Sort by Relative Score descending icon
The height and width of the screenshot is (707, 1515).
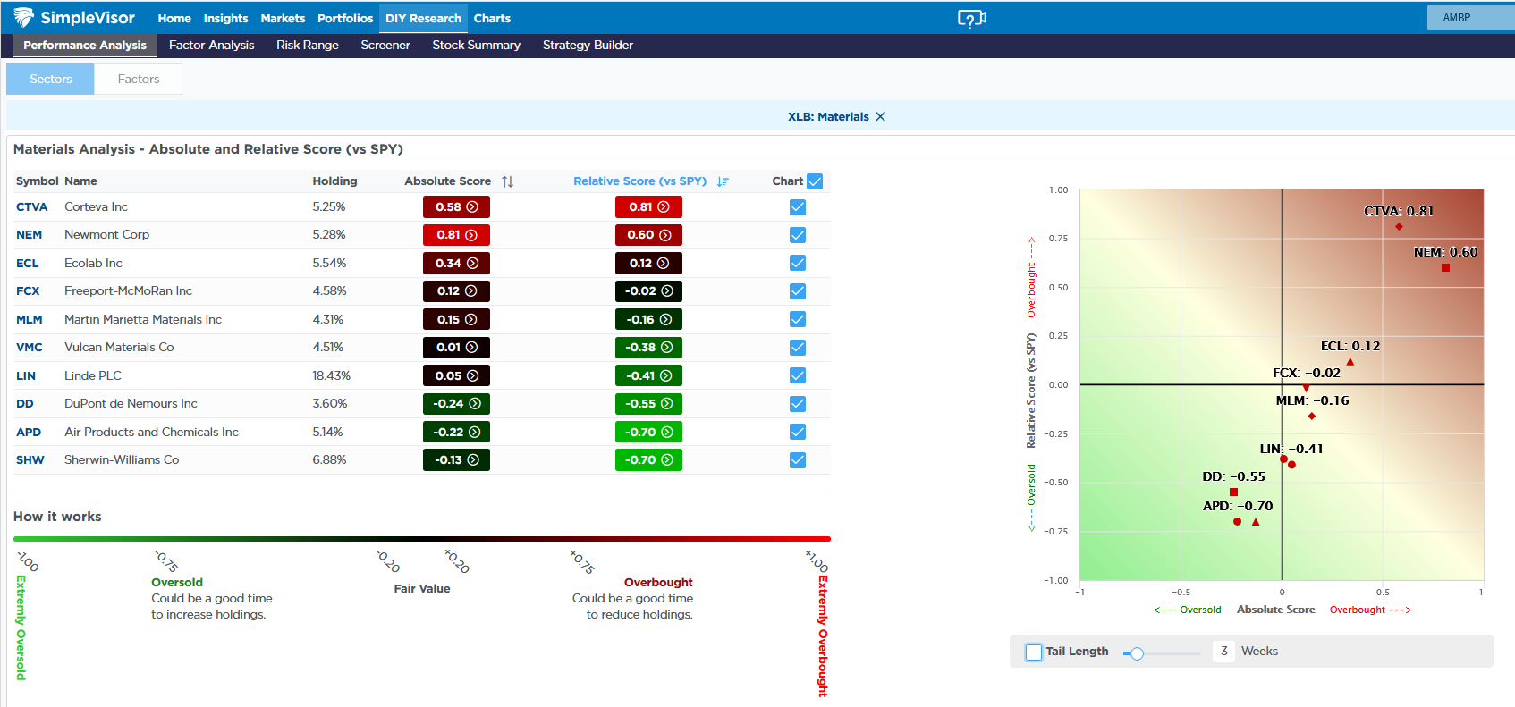click(x=723, y=181)
